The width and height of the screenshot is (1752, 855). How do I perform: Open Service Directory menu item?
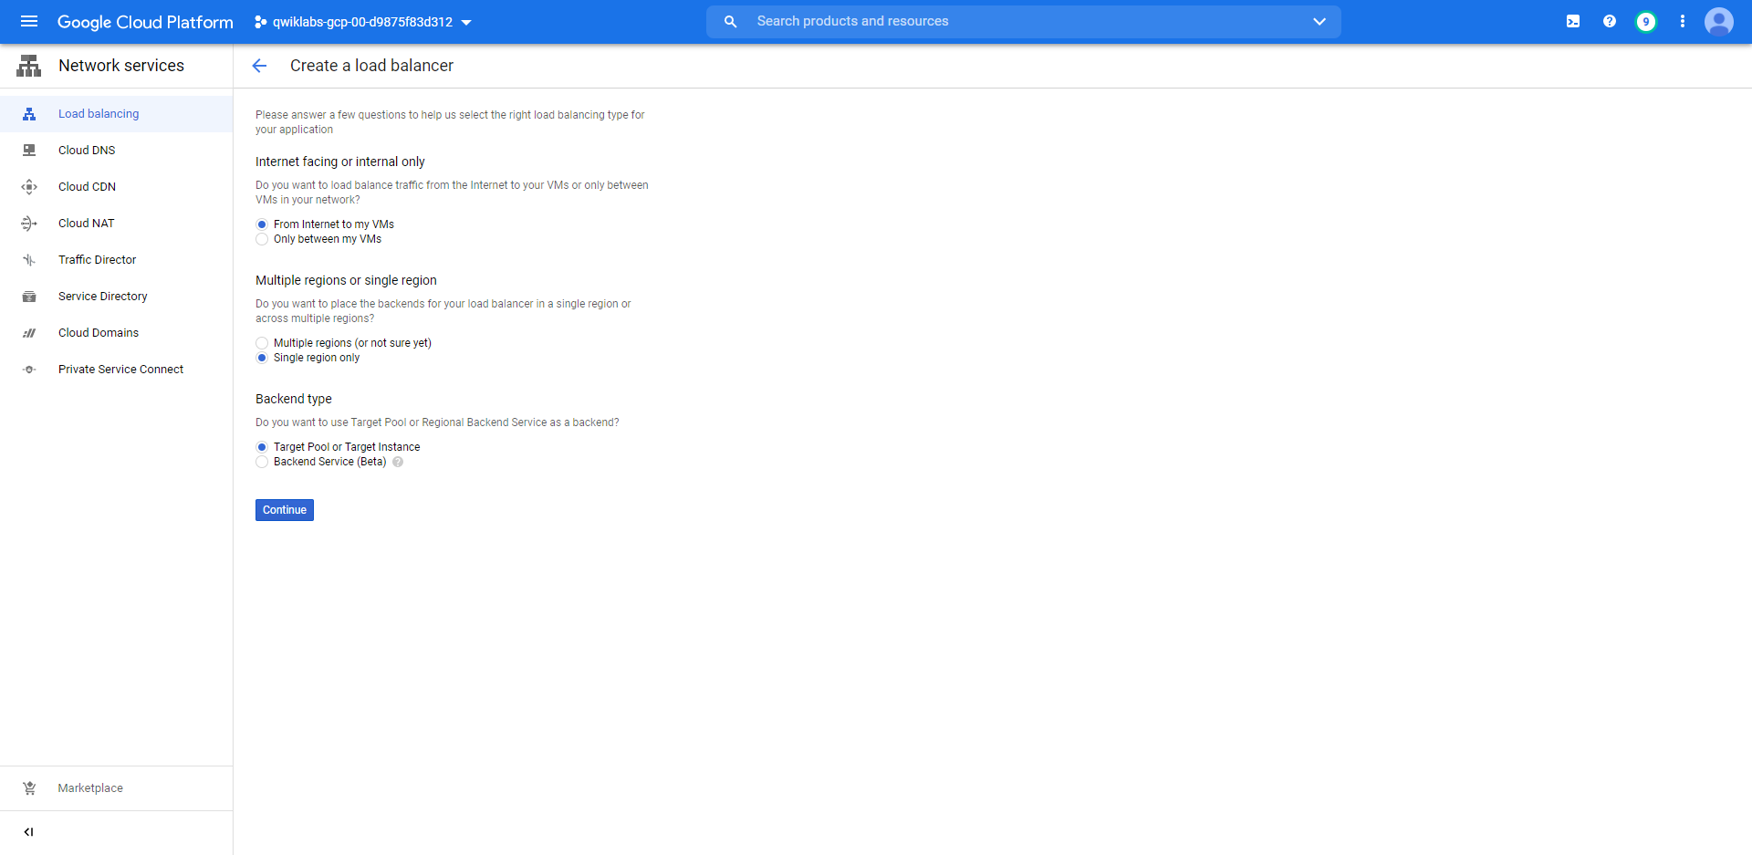tap(117, 297)
